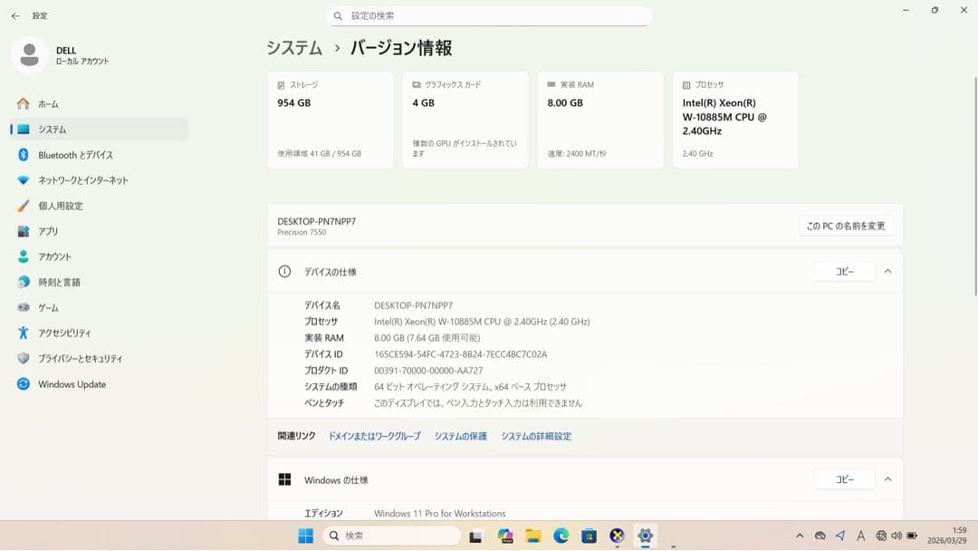The width and height of the screenshot is (978, 551).
Task: Select システム in the sidebar
Action: (99, 130)
